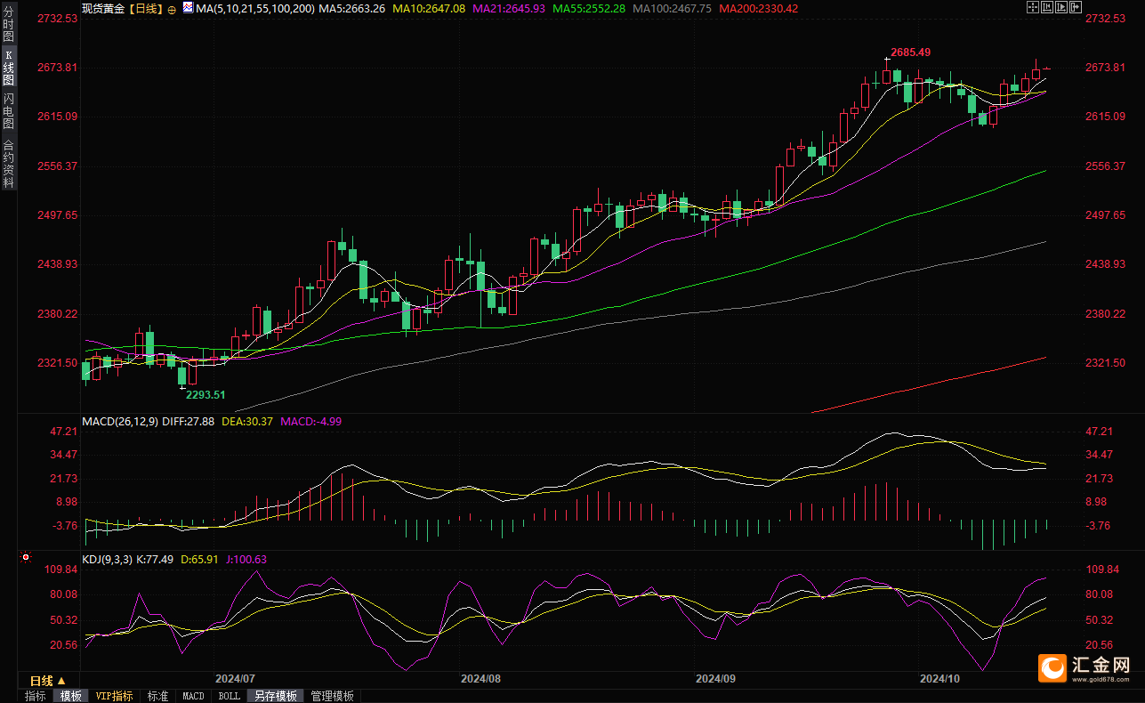Click the 2685.49 high price label
Viewport: 1145px width, 703px height.
click(910, 53)
